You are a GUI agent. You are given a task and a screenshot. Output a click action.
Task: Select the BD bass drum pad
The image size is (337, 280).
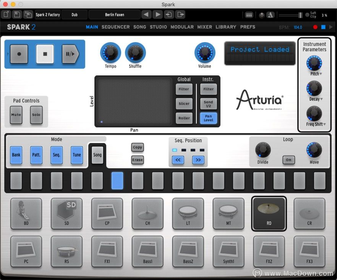[x=26, y=213]
